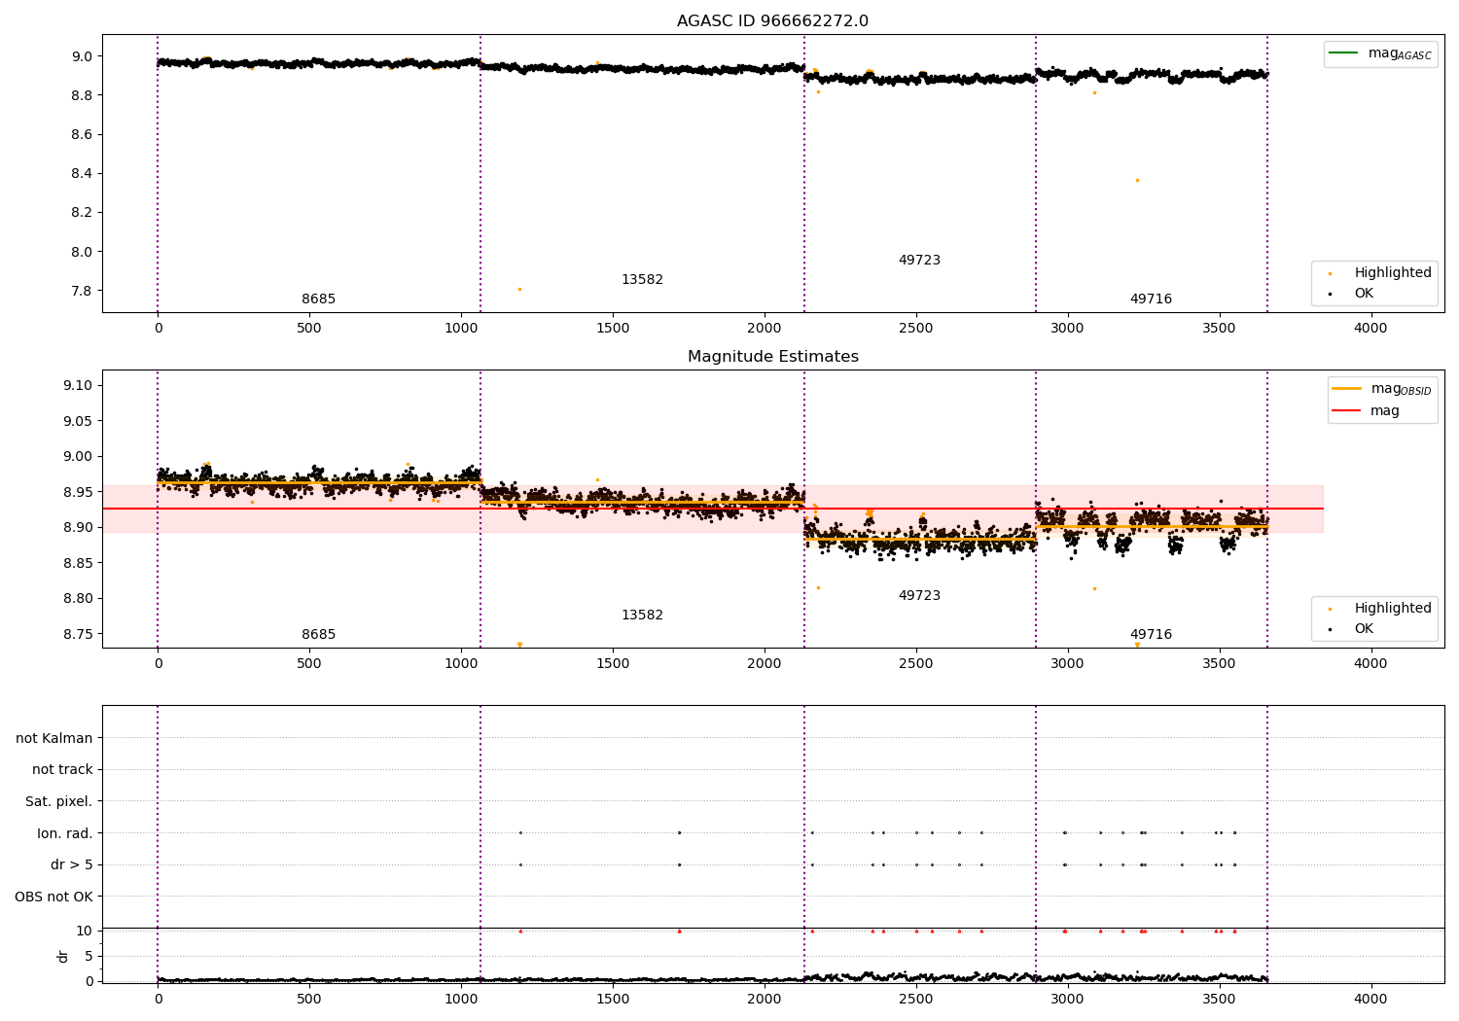
Task: Click the 'not track' y-axis label
Action: (x=62, y=769)
